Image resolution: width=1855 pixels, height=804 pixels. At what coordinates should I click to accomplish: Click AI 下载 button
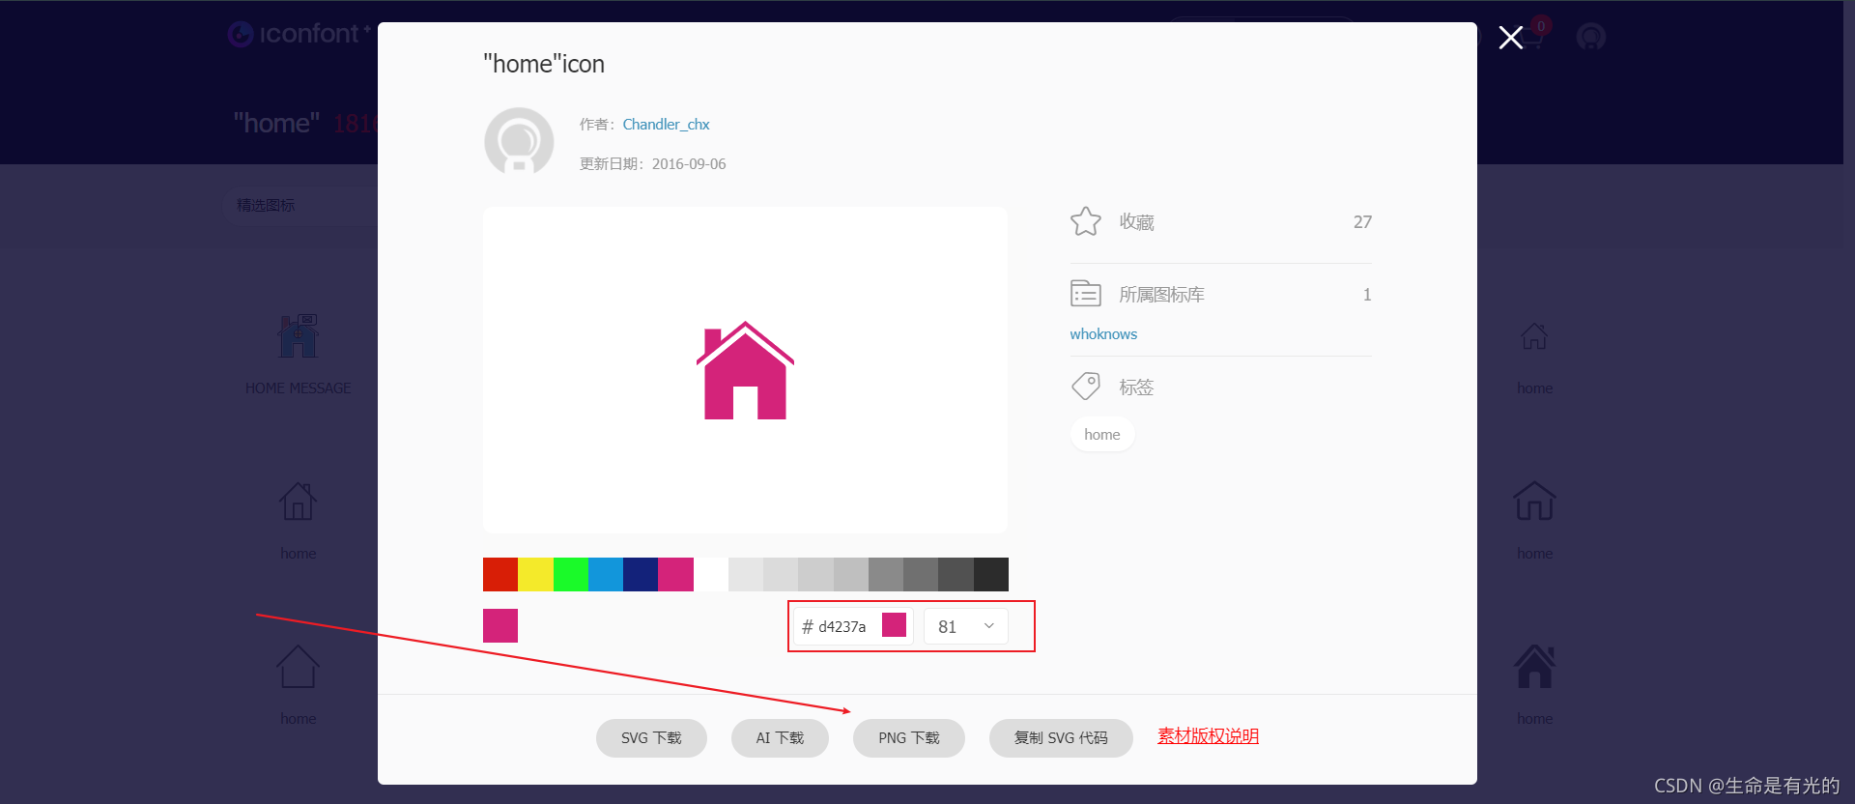pyautogui.click(x=780, y=737)
